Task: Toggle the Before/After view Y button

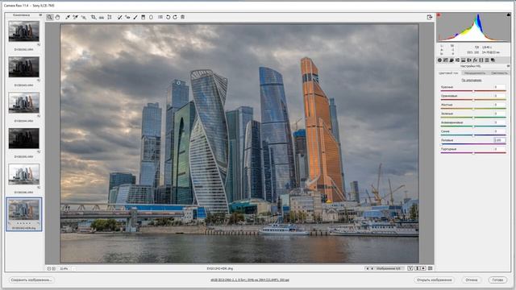Action: (x=410, y=268)
